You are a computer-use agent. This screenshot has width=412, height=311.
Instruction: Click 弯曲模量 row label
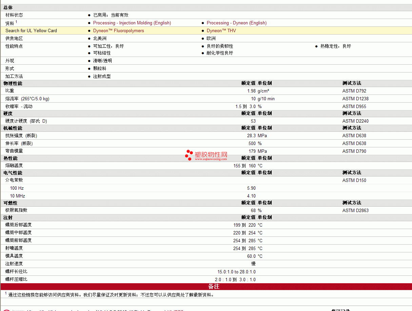pyautogui.click(x=14, y=151)
